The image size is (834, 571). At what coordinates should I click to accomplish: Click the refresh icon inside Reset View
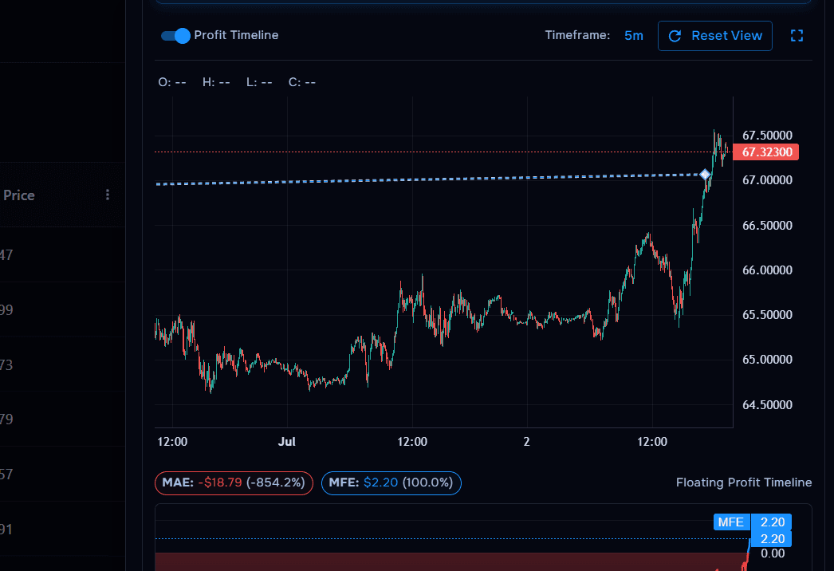(675, 35)
